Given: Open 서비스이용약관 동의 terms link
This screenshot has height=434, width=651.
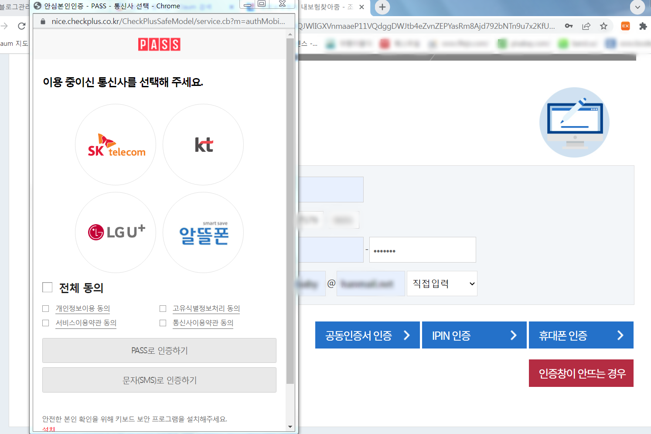Looking at the screenshot, I should click(x=86, y=323).
